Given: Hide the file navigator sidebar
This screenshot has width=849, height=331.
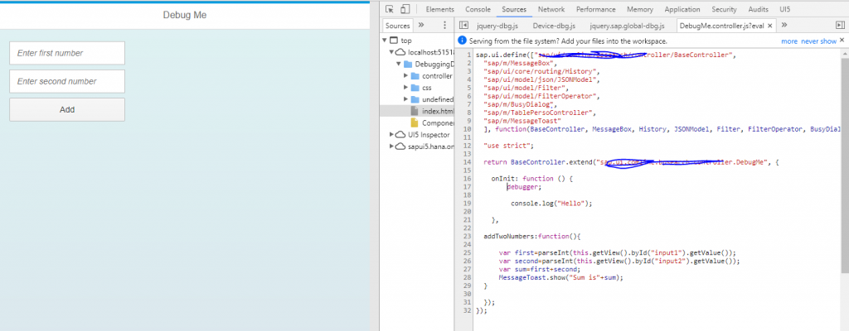Looking at the screenshot, I should 463,25.
